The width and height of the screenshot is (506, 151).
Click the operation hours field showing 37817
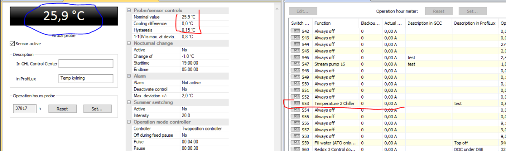[24, 109]
